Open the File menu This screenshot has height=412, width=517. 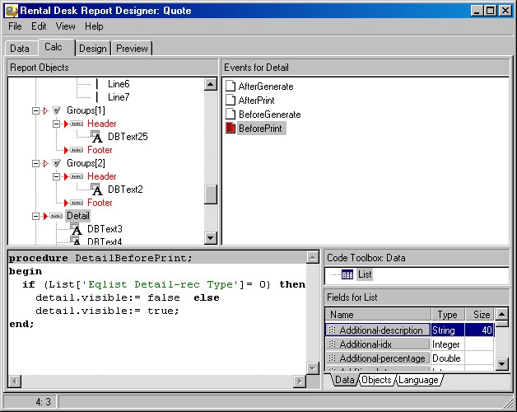click(x=16, y=26)
